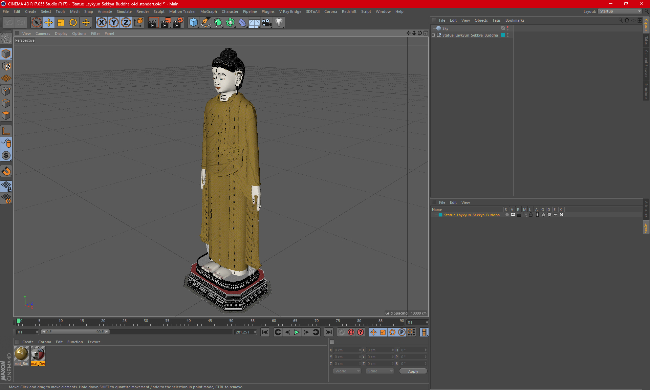This screenshot has height=390, width=650.
Task: Render the active view
Action: click(153, 23)
